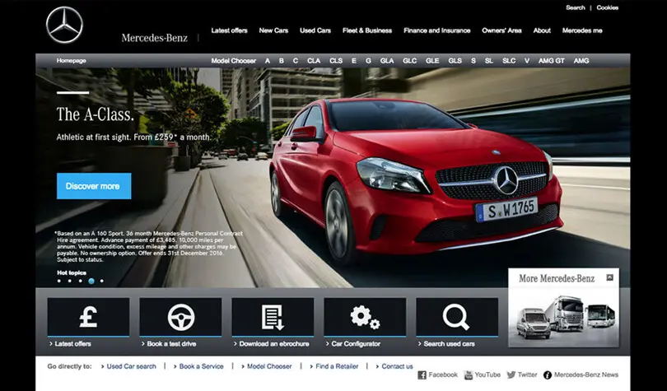Open magnifier Search used cars tile

pos(457,317)
